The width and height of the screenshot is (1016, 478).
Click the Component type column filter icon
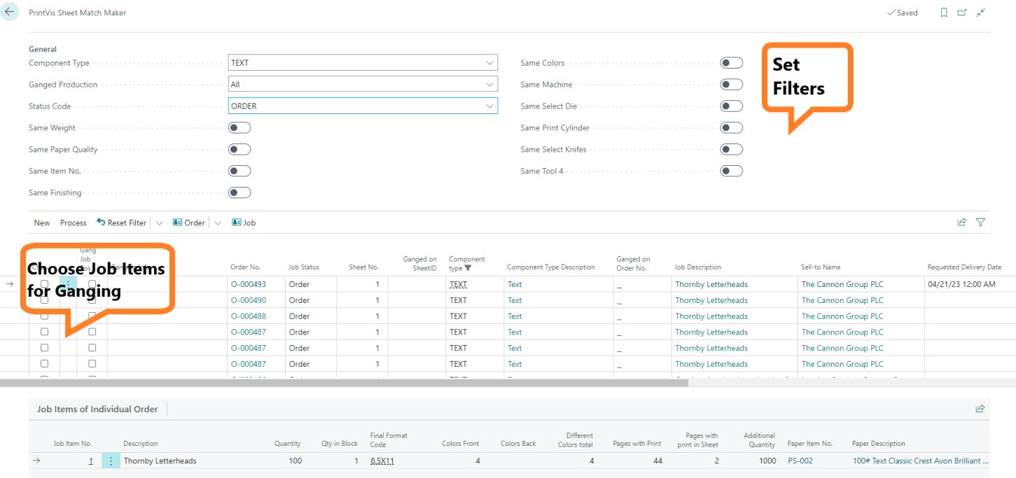click(468, 268)
